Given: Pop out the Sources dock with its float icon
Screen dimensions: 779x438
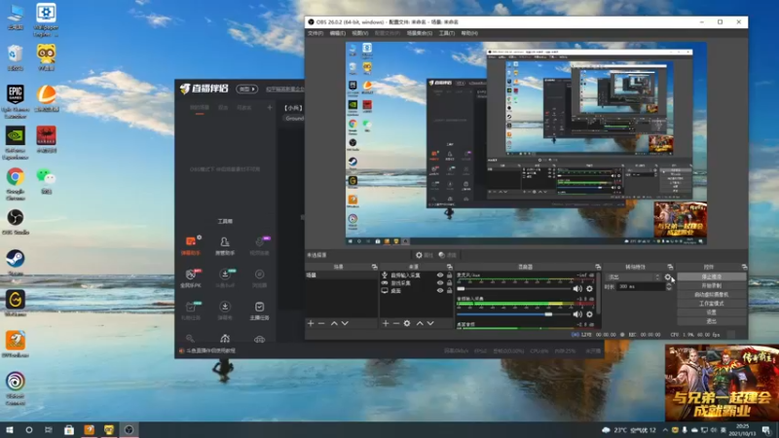Looking at the screenshot, I should pyautogui.click(x=449, y=267).
